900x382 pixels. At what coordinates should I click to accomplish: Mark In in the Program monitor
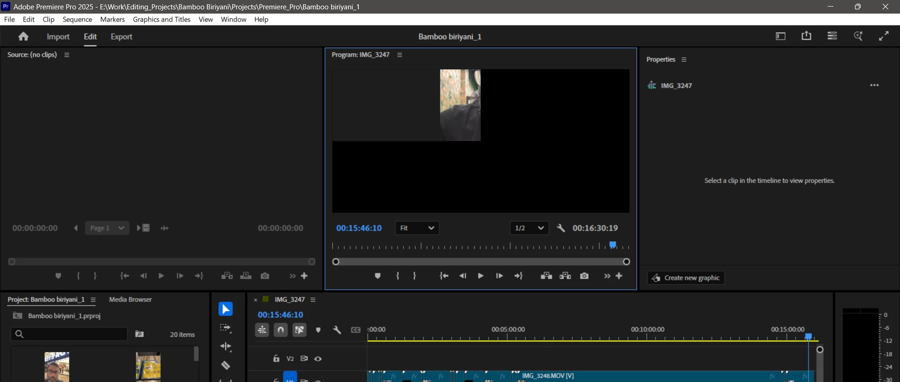coord(398,276)
